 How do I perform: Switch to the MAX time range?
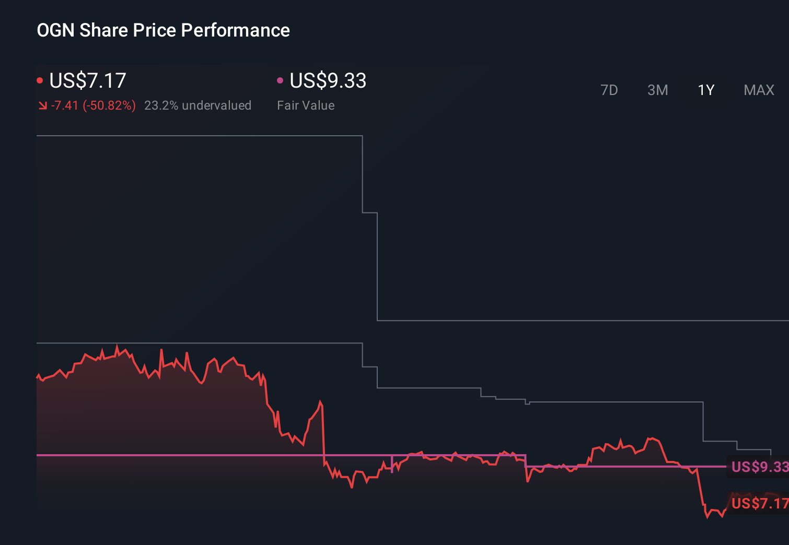tap(759, 90)
